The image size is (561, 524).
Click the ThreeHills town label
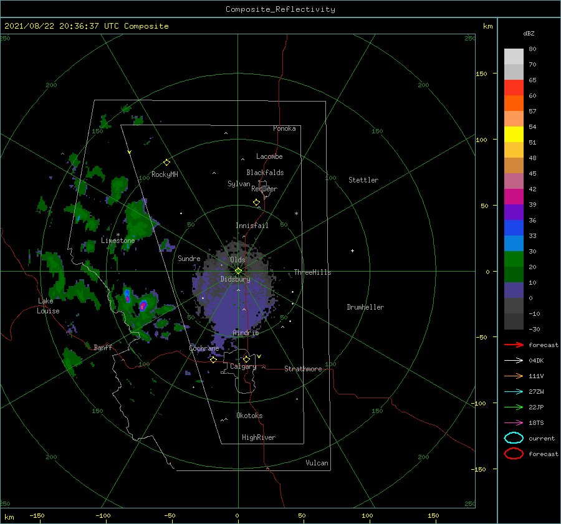(312, 272)
